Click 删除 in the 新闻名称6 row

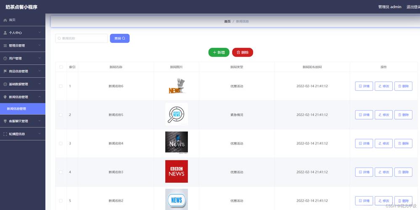(x=403, y=86)
